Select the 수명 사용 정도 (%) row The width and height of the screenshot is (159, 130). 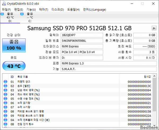click(77, 99)
